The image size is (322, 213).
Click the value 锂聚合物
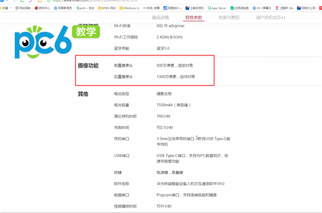pyautogui.click(x=164, y=94)
